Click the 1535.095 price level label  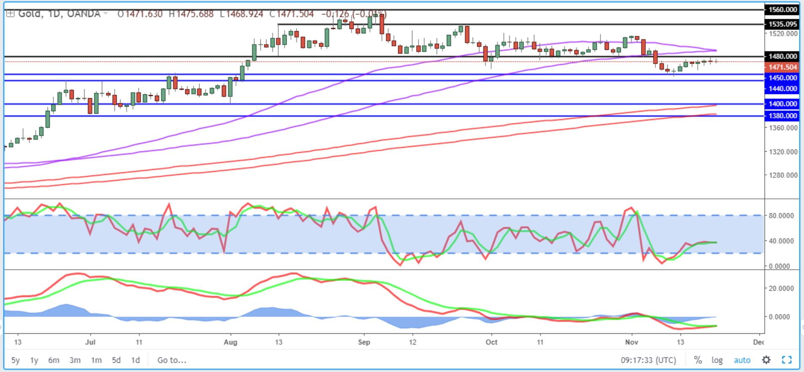782,24
